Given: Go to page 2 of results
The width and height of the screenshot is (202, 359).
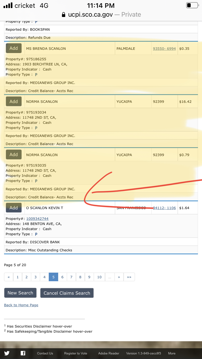Looking at the screenshot, I should [x=26, y=277].
